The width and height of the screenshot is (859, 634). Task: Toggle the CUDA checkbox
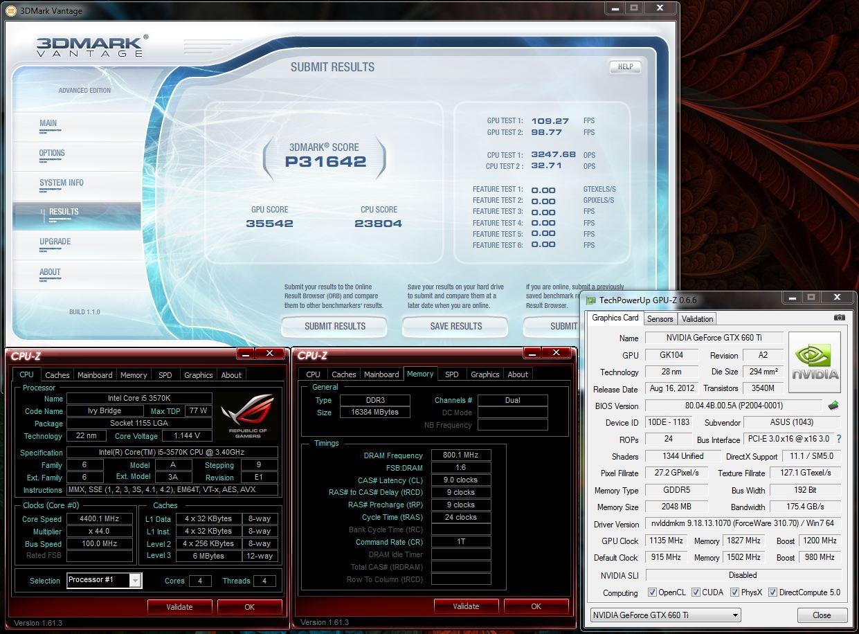(696, 592)
